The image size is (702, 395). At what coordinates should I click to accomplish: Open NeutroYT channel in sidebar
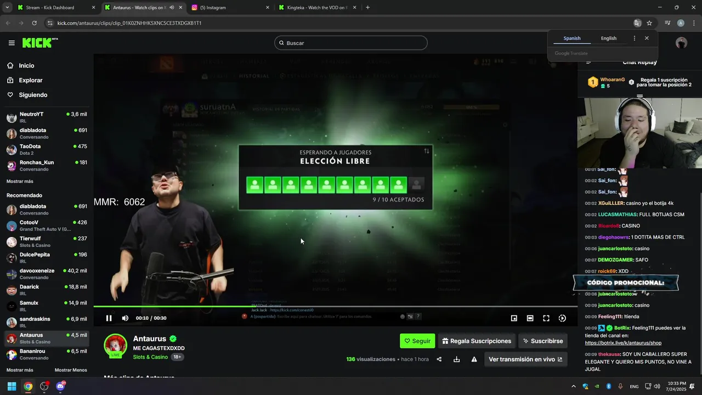click(47, 117)
